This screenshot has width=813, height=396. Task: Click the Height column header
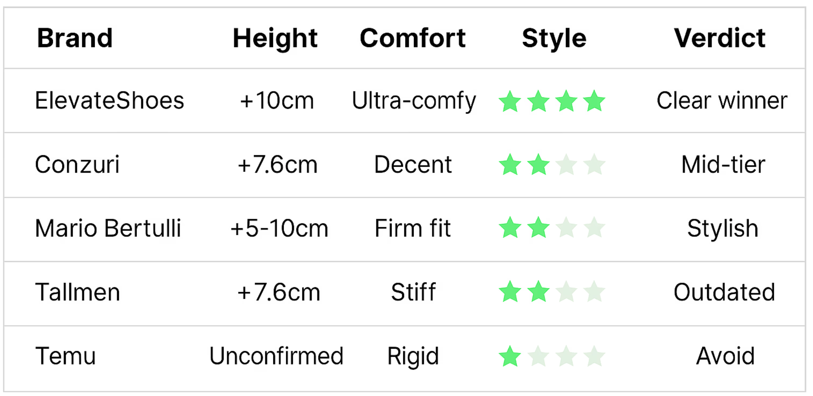point(275,38)
